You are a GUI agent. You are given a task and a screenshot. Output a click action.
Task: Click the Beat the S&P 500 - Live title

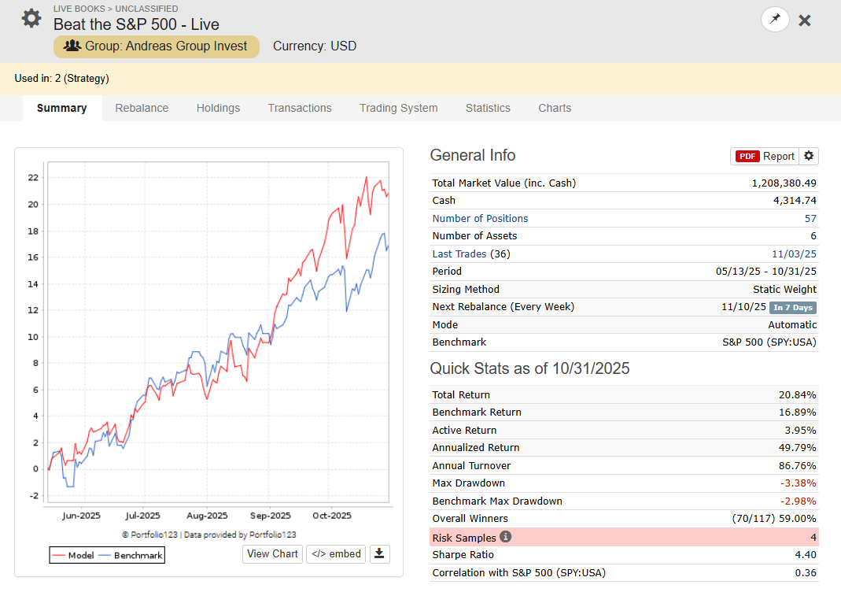(136, 24)
